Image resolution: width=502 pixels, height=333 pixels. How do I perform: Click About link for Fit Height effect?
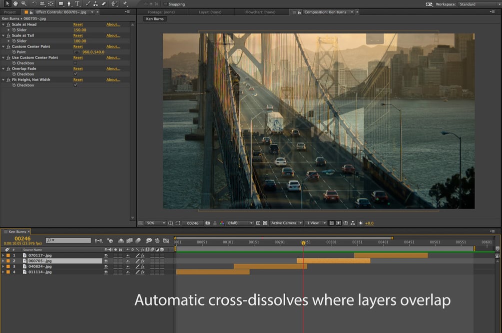click(x=113, y=79)
